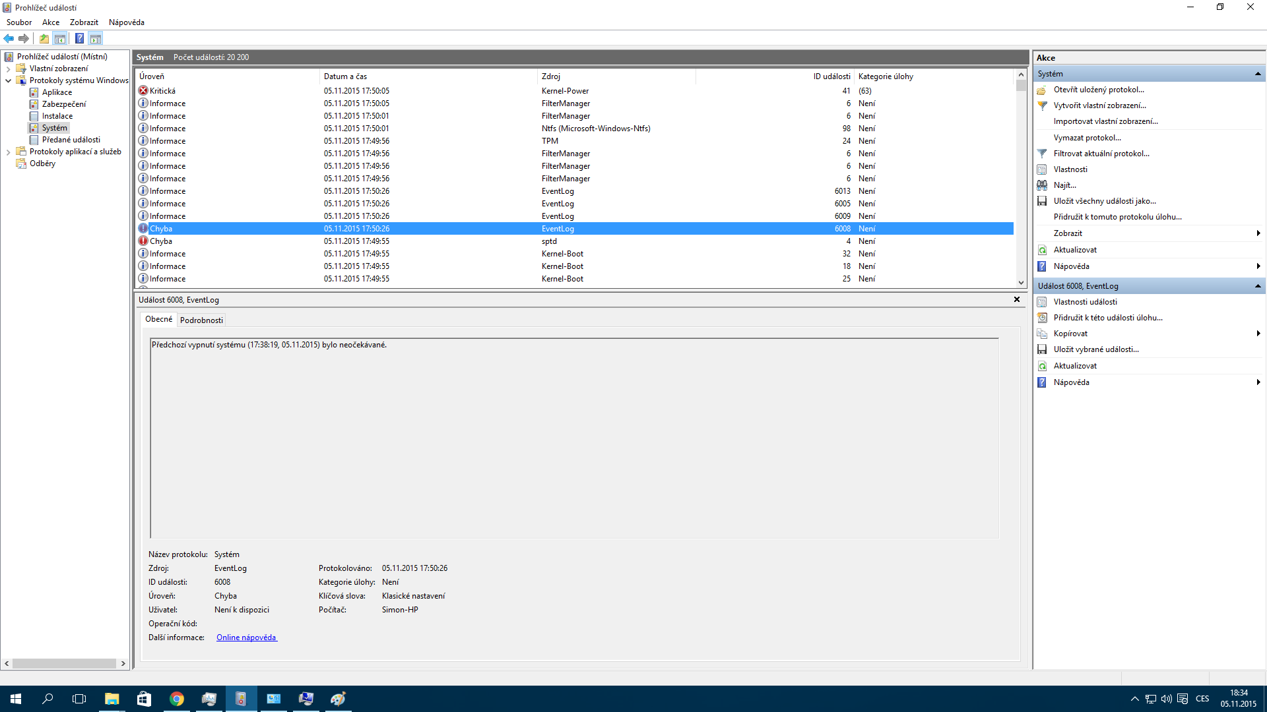The width and height of the screenshot is (1267, 712).
Task: Expand the Vlastní zobrazení tree node
Action: tap(8, 69)
